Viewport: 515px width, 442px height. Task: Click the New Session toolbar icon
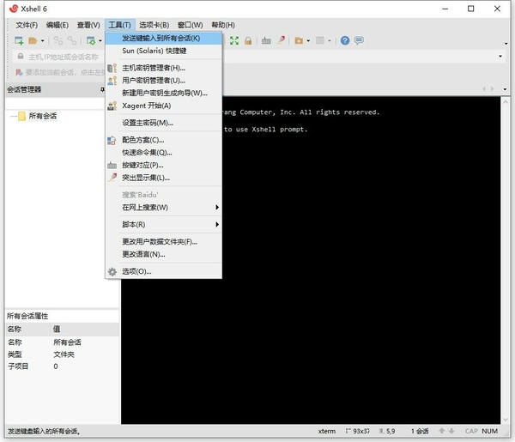pyautogui.click(x=19, y=40)
